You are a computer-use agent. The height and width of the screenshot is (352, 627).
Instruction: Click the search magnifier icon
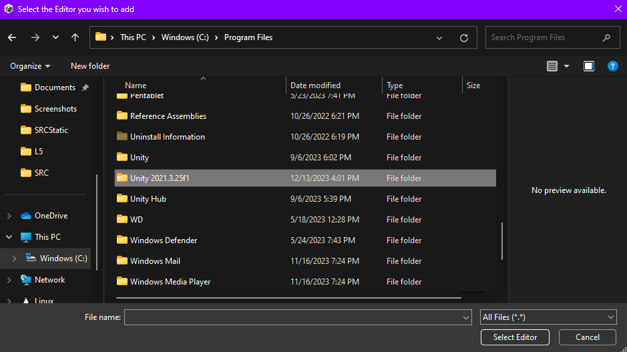[606, 37]
